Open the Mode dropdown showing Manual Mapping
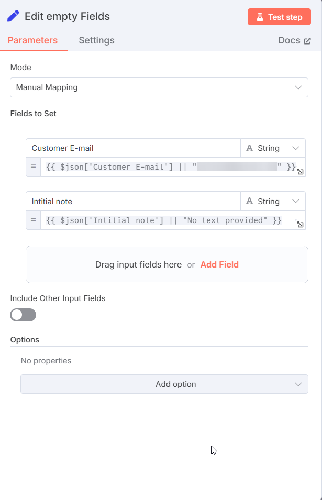This screenshot has height=500, width=322. (159, 87)
